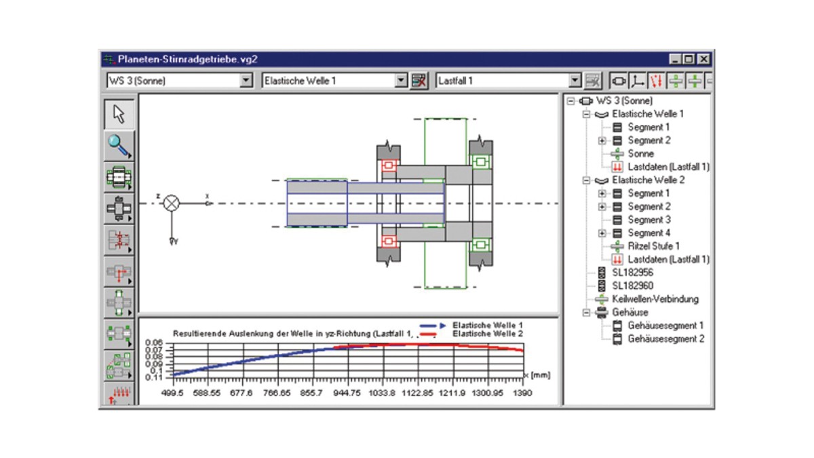Screen dimensions: 814x458
Task: Select Elastische Welle 1 in the tree
Action: (x=648, y=114)
